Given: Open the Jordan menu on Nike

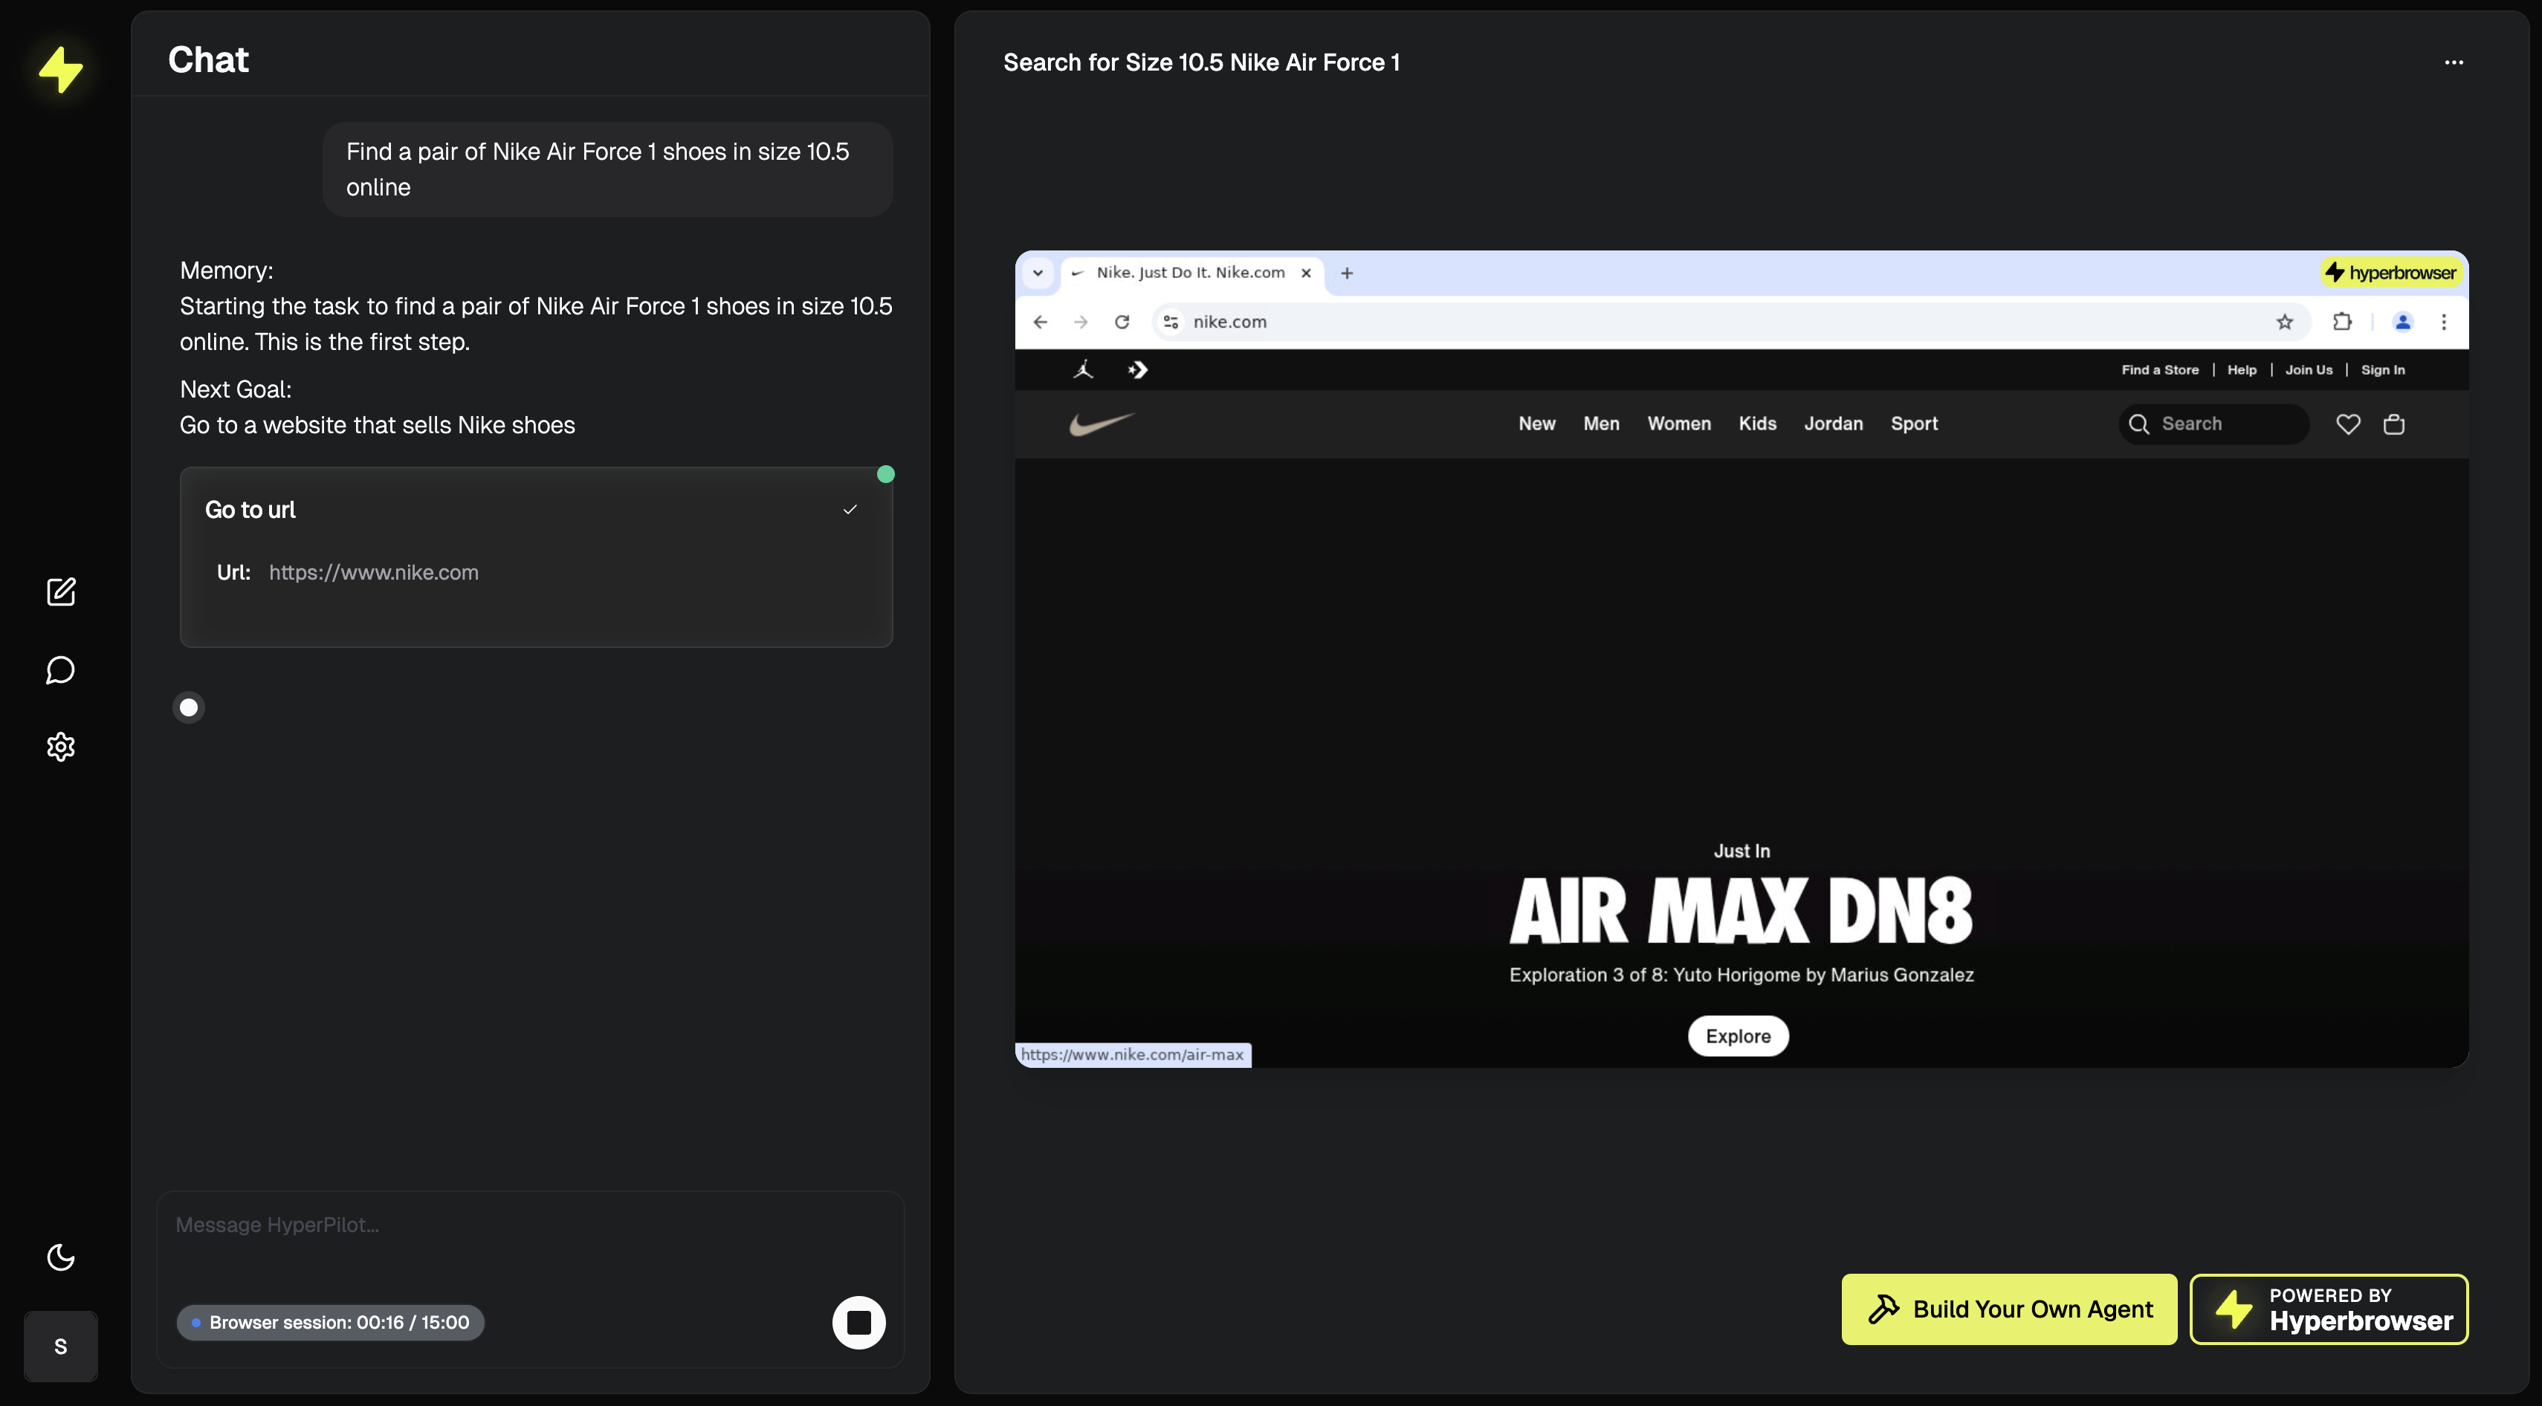Looking at the screenshot, I should click(1834, 424).
